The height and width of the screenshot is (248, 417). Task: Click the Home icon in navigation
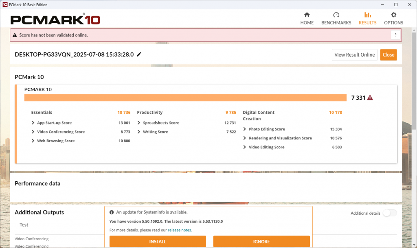[x=307, y=15]
